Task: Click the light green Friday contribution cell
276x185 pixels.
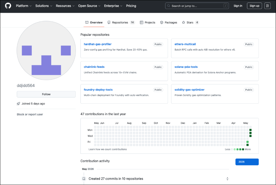Action: pyautogui.click(x=248, y=142)
